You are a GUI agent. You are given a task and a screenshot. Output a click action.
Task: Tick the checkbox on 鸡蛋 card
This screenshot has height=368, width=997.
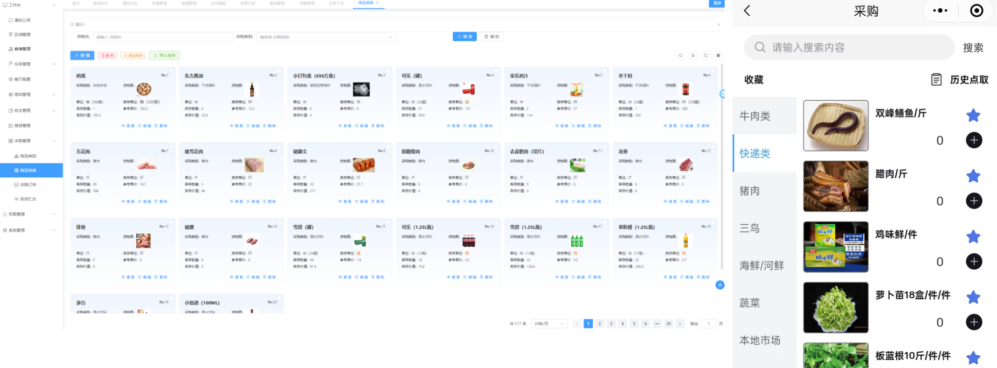click(171, 71)
